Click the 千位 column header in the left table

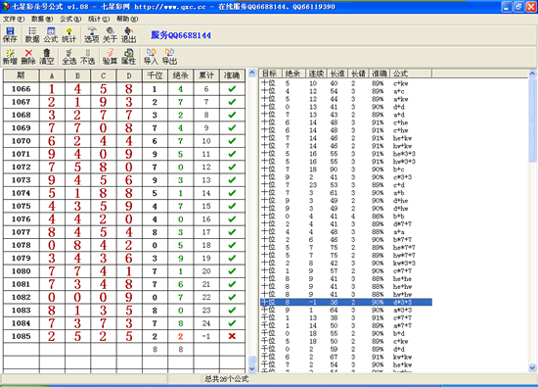coord(155,75)
